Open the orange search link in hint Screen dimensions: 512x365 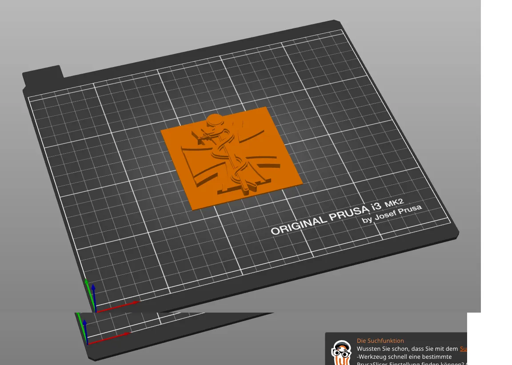463,349
